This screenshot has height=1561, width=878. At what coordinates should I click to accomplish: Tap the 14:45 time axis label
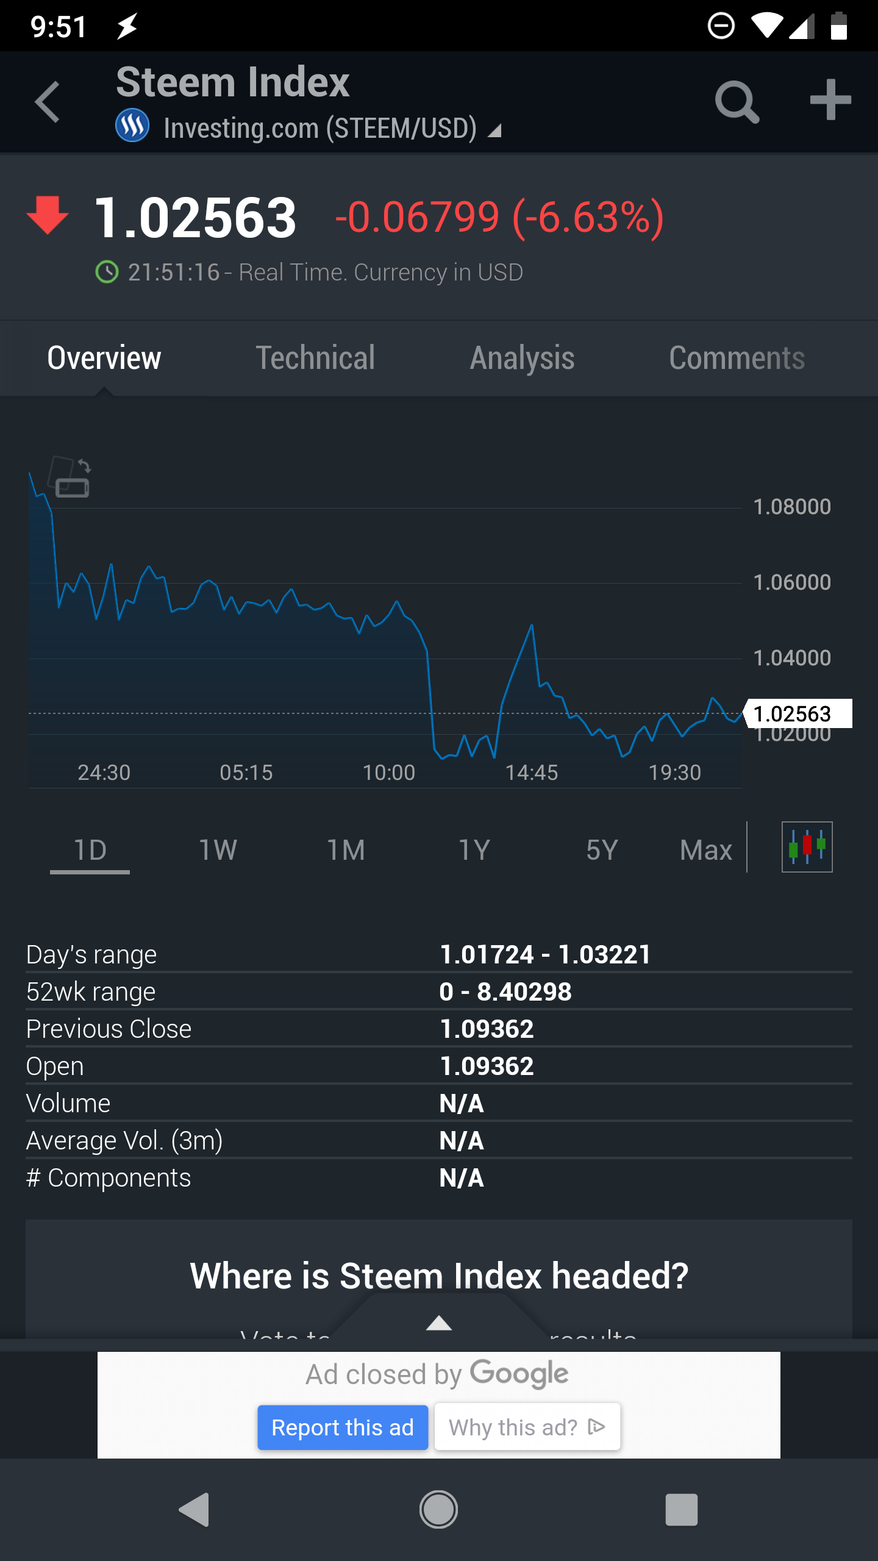532,773
